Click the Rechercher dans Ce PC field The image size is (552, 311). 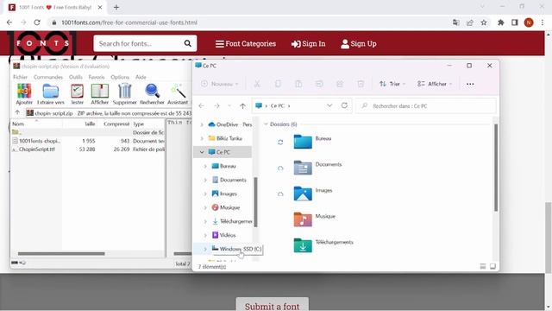pos(426,105)
